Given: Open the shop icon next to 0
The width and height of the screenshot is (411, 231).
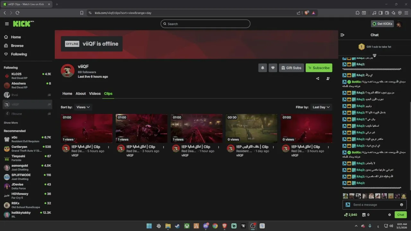Looking at the screenshot, I should pos(364,215).
